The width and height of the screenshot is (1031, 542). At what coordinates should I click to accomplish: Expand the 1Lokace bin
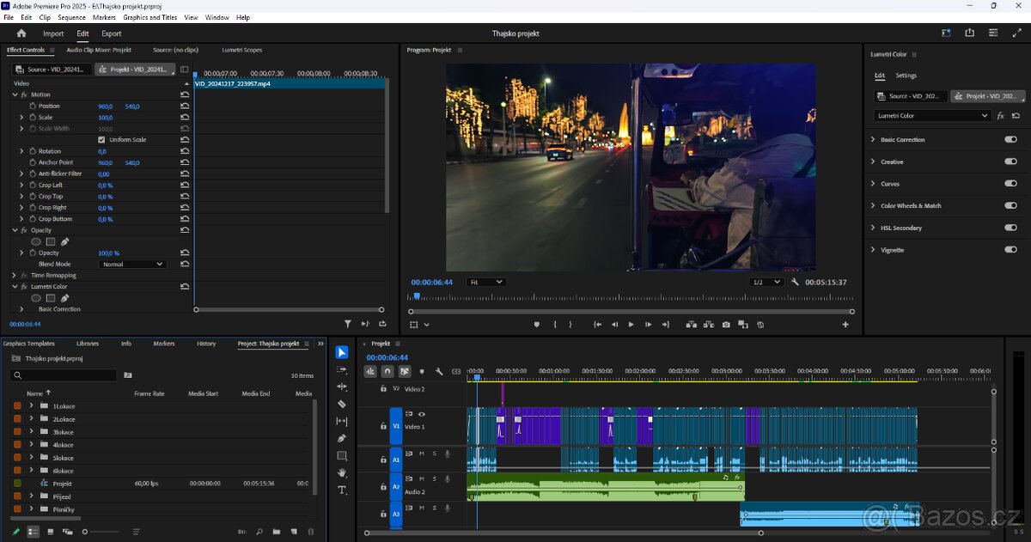32,405
